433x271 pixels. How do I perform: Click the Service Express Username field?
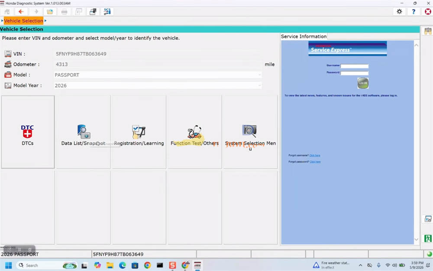[354, 66]
